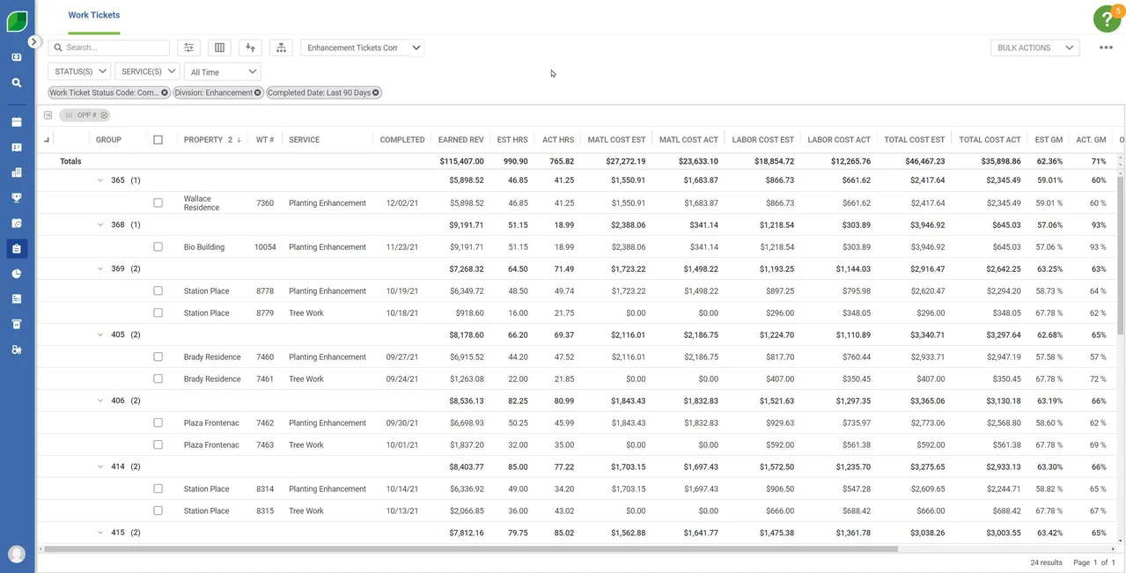
Task: Click the sort order icon
Action: coord(250,47)
